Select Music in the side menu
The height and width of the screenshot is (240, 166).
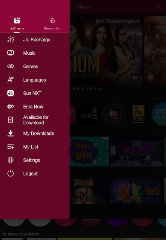coord(29,53)
